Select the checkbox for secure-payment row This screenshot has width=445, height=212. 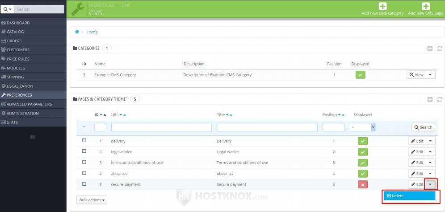[84, 183]
